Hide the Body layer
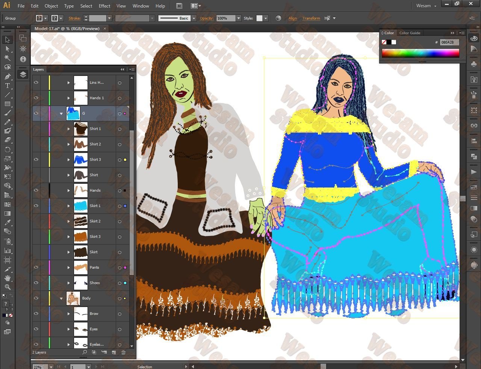This screenshot has height=369, width=481. tap(36, 298)
